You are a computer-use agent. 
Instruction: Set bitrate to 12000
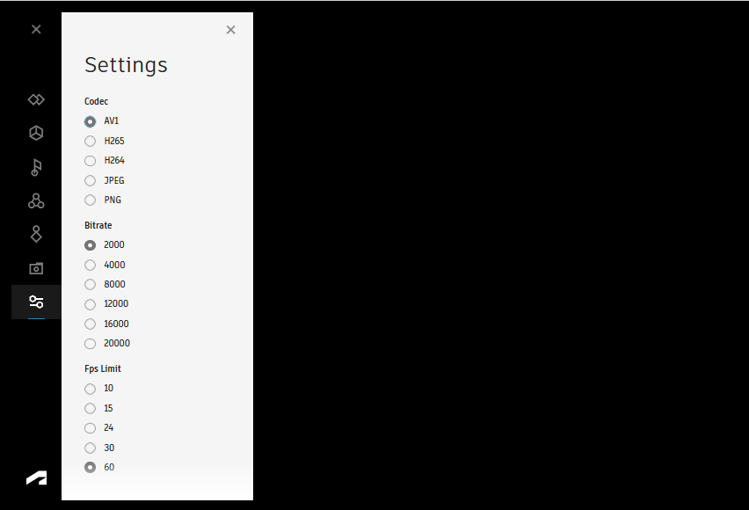pyautogui.click(x=91, y=304)
